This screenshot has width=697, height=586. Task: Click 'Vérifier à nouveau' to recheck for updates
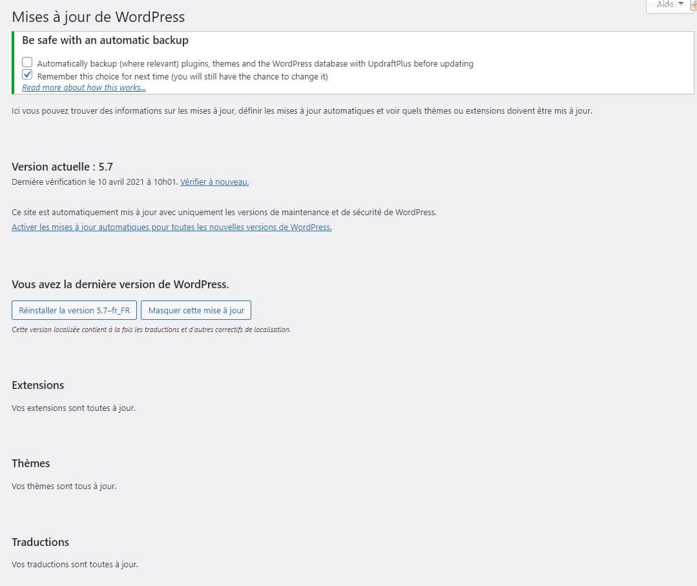pos(214,182)
